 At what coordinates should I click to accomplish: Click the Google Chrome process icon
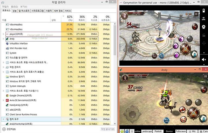pyautogui.click(x=7, y=96)
